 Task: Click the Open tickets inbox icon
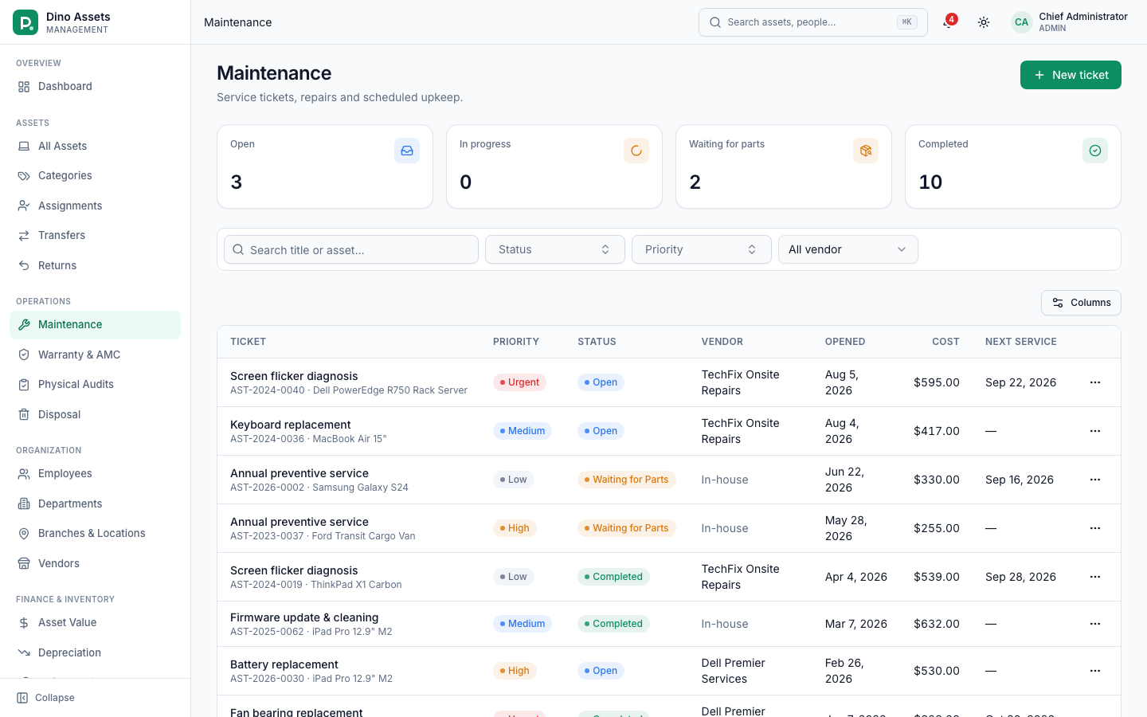coord(407,151)
